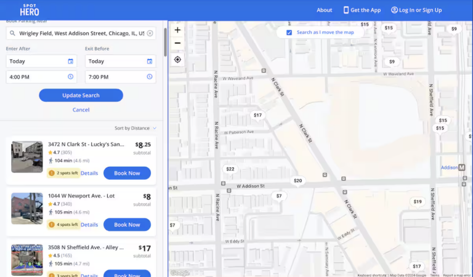The image size is (473, 277).
Task: Expand the Sort by Distance dropdown
Action: pos(135,128)
